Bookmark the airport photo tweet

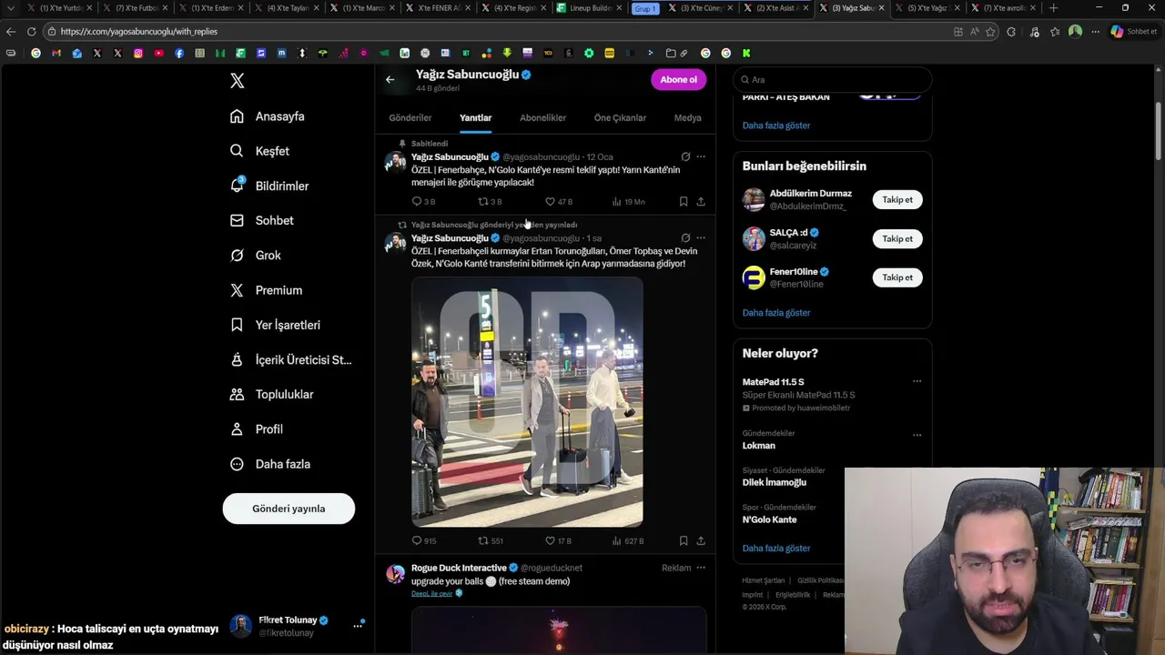tap(684, 540)
